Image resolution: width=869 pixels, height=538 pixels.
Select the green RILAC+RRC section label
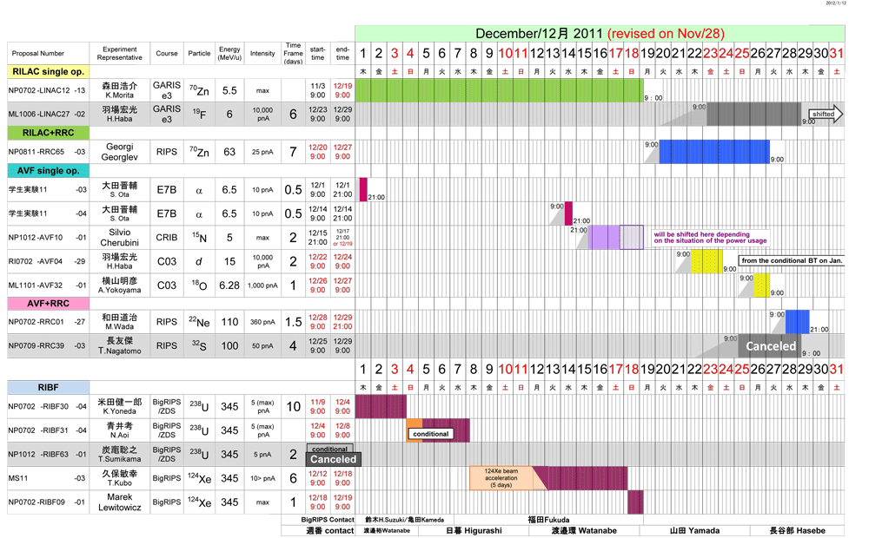tap(48, 133)
